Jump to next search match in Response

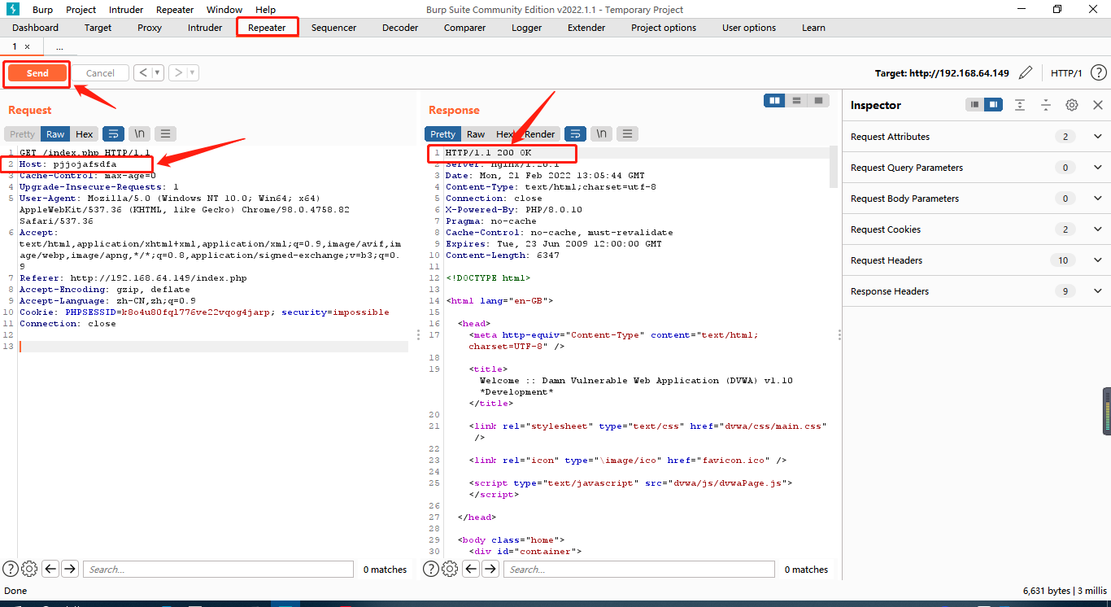490,569
